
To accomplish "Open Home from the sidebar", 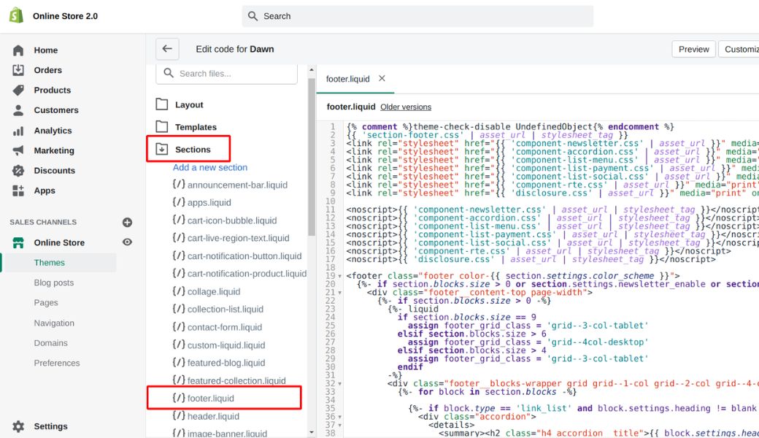I will pyautogui.click(x=45, y=50).
